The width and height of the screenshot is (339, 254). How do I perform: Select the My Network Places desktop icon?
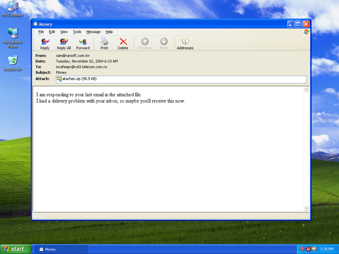click(x=13, y=38)
